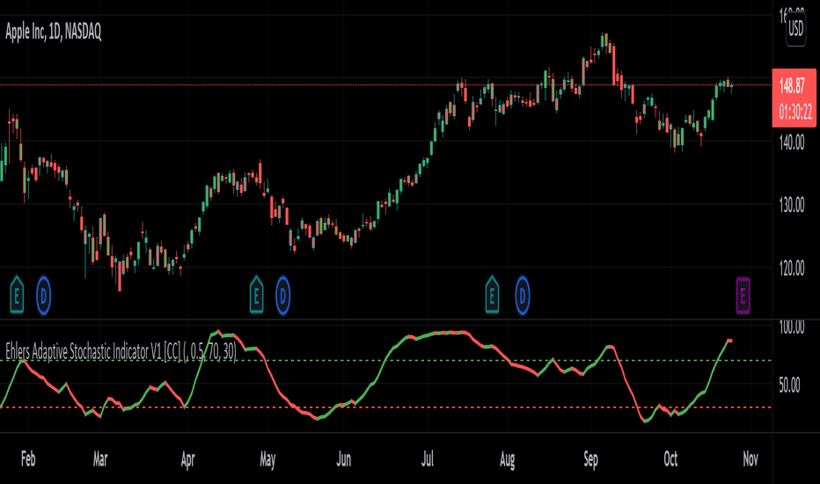Open the May dividend D marker

pyautogui.click(x=283, y=297)
